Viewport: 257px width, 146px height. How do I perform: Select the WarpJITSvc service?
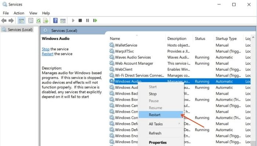pos(180,51)
